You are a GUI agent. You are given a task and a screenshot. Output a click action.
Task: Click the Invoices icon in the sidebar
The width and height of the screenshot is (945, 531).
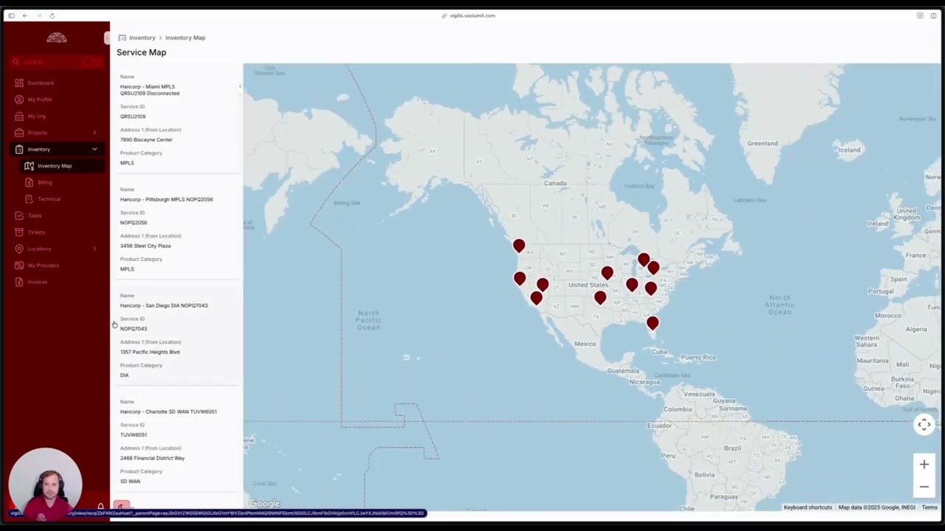(x=19, y=282)
